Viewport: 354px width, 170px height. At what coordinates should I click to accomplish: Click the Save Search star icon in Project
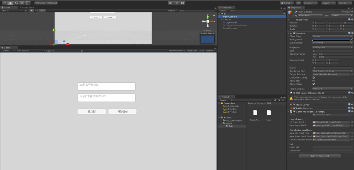point(282,100)
